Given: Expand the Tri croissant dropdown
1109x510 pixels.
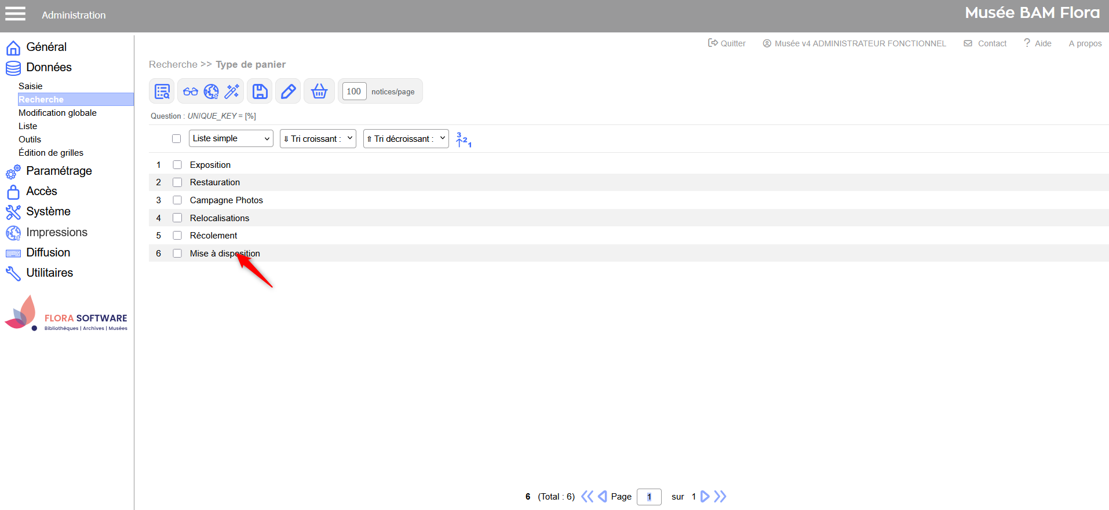Looking at the screenshot, I should (x=318, y=139).
